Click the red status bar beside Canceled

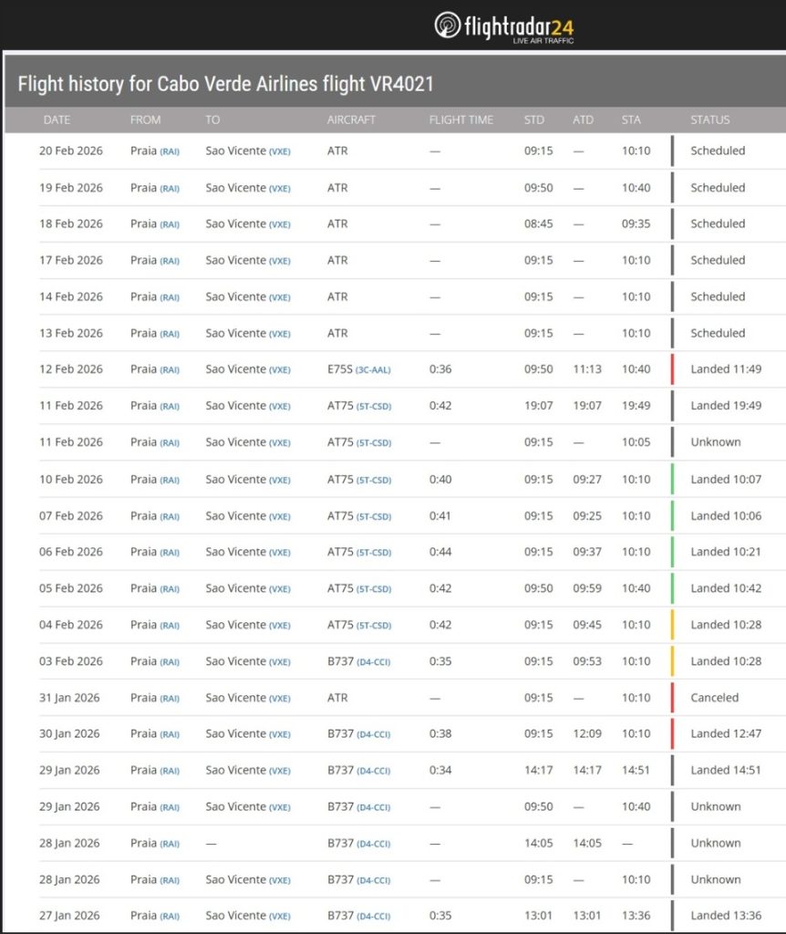pyautogui.click(x=672, y=698)
